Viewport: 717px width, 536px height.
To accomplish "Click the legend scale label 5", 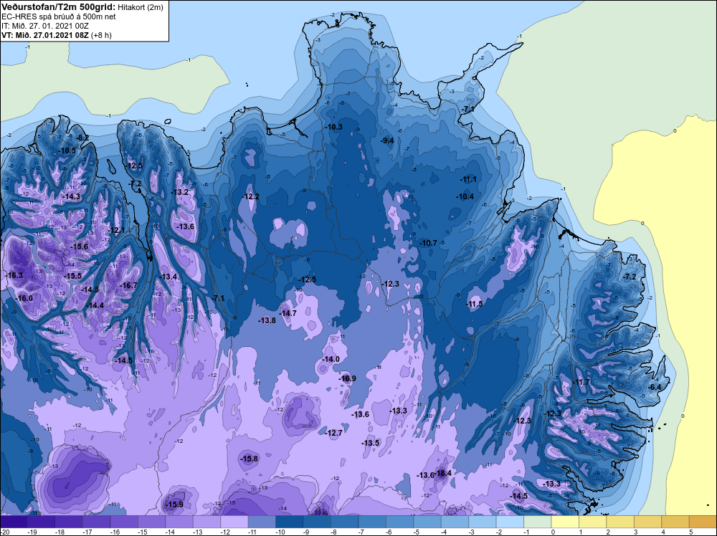I will point(690,532).
